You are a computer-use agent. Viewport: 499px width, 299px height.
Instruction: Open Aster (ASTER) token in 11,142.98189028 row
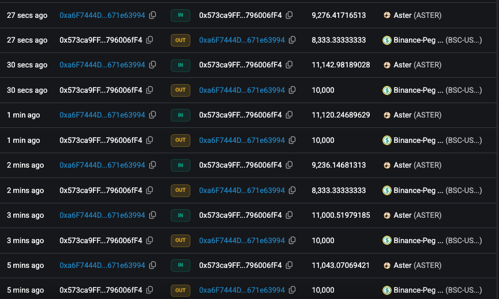[412, 65]
